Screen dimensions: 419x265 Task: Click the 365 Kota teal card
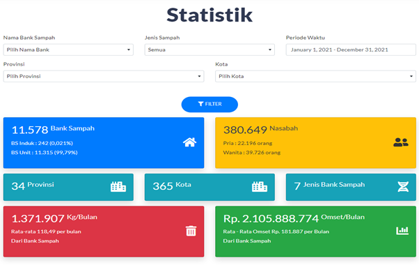coord(209,187)
